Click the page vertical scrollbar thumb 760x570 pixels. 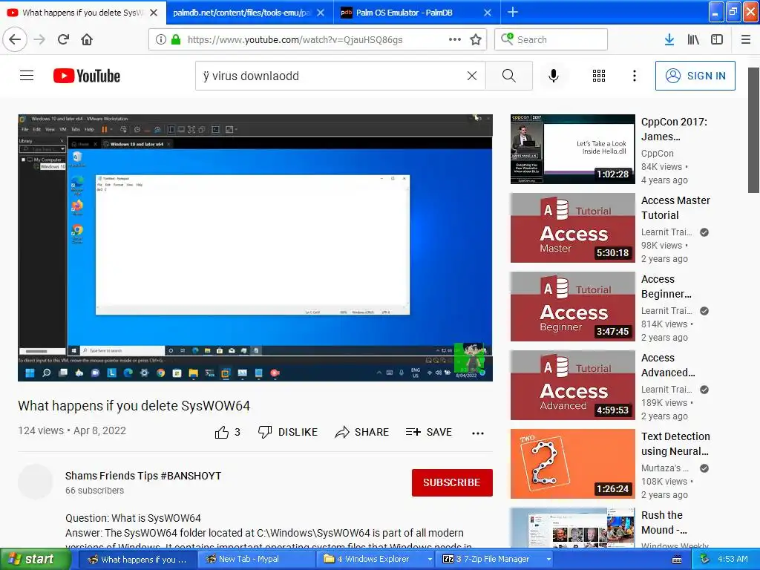click(x=754, y=130)
